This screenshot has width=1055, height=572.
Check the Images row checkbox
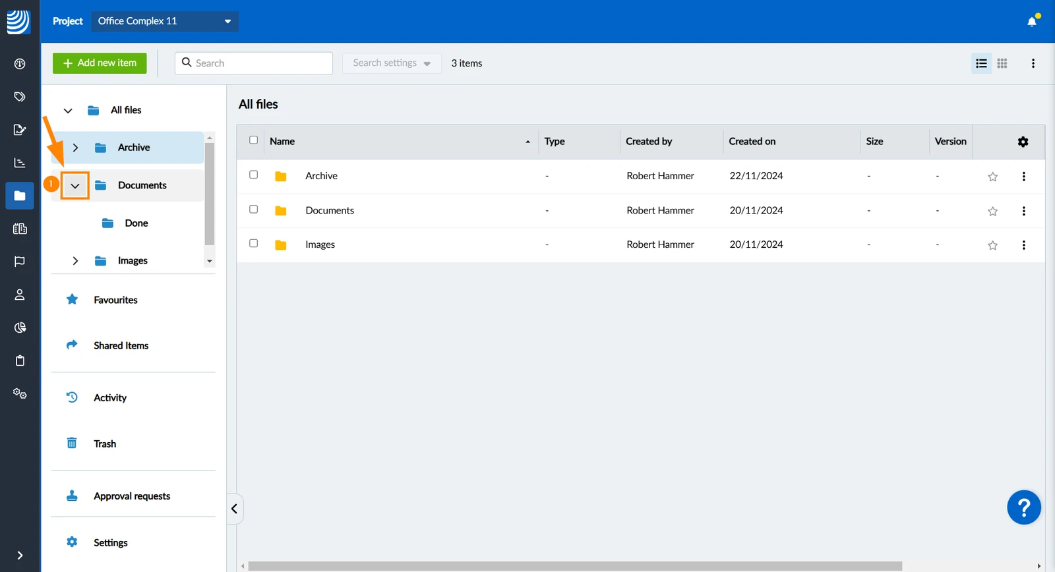point(253,243)
